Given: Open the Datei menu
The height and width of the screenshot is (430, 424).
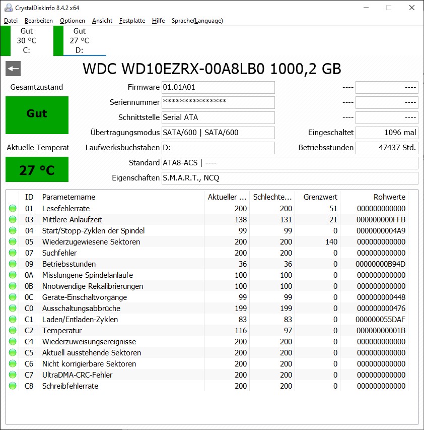Looking at the screenshot, I should (11, 21).
